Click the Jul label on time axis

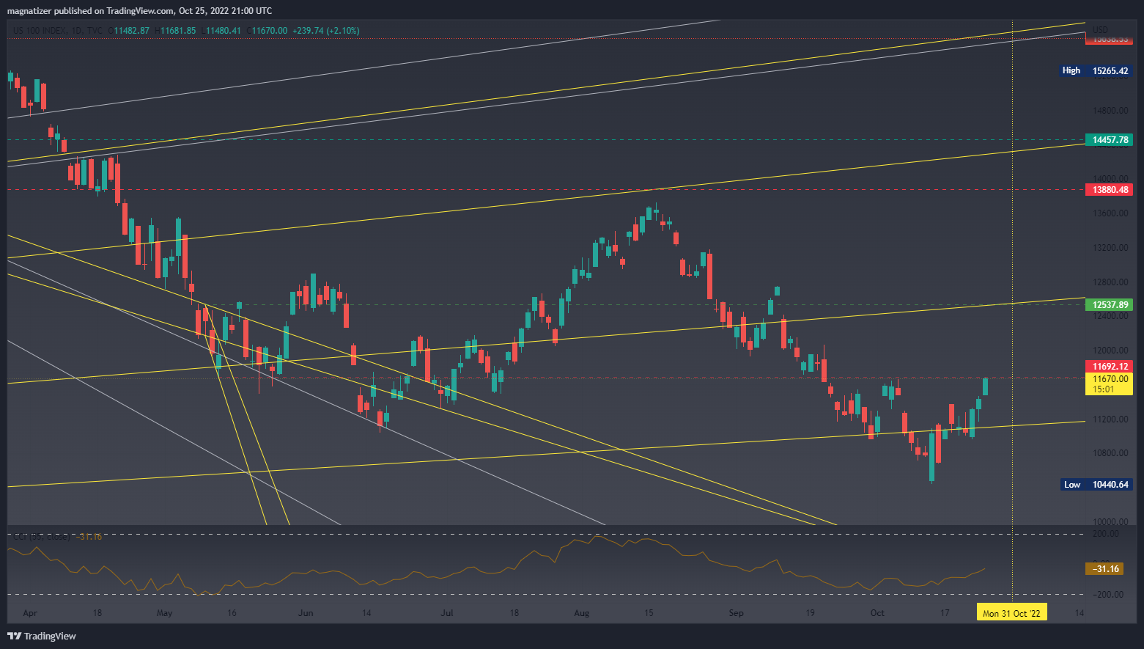click(x=447, y=613)
